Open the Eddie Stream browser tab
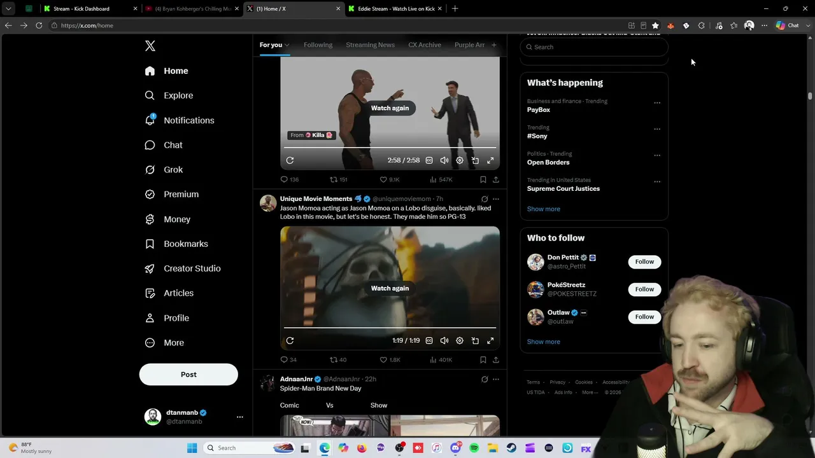 click(395, 9)
